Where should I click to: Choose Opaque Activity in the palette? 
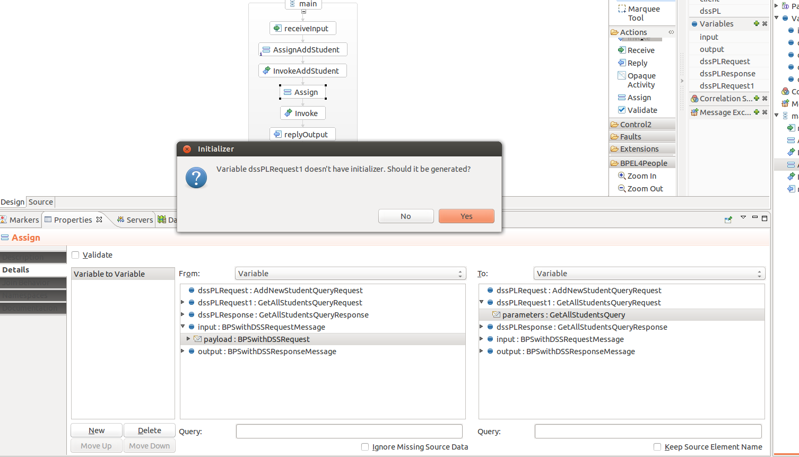point(637,80)
